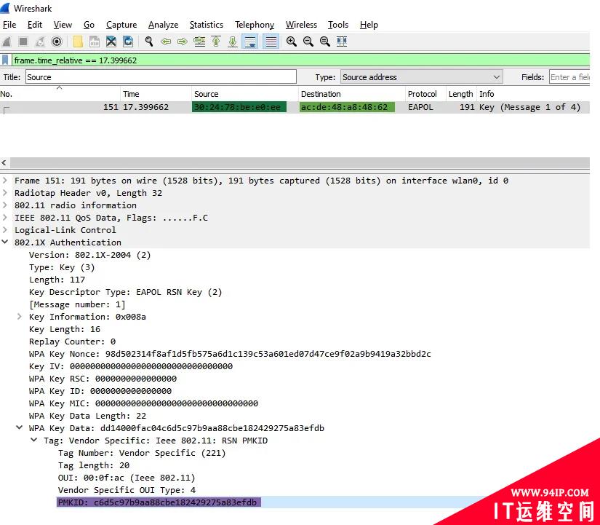
Task: Go to a specific packet number
Action: pos(199,42)
